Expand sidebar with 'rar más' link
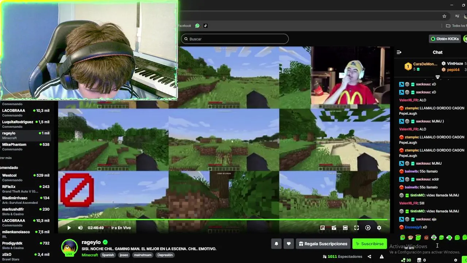 pyautogui.click(x=6, y=158)
